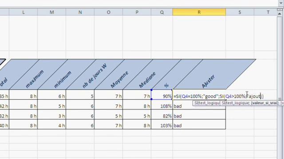Select the "bad" cell next to 108%
This screenshot has height=159, width=284.
[199, 104]
